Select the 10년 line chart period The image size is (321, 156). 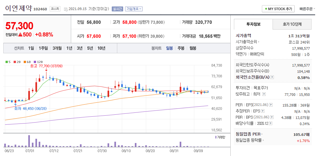point(101,48)
